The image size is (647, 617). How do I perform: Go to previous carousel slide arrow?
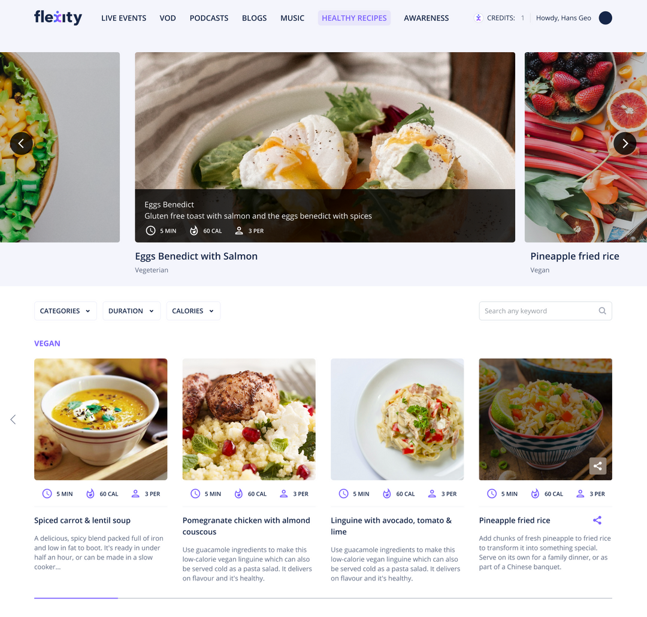pyautogui.click(x=21, y=143)
